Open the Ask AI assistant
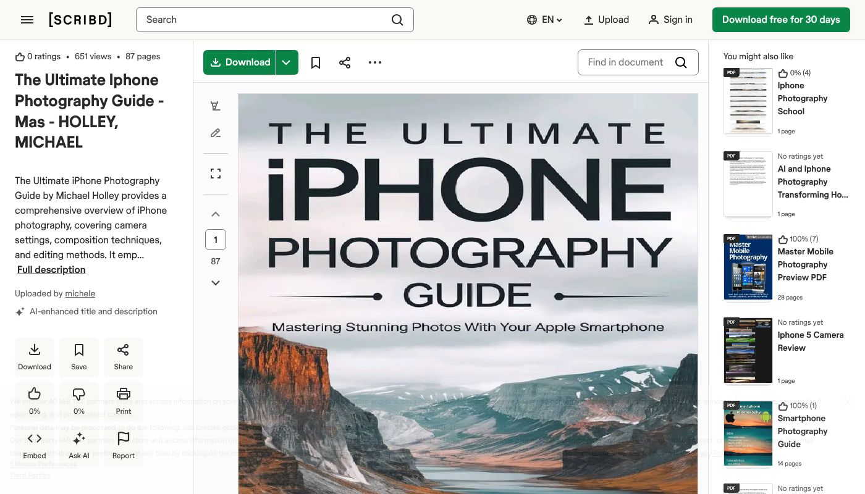This screenshot has width=865, height=494. (79, 446)
